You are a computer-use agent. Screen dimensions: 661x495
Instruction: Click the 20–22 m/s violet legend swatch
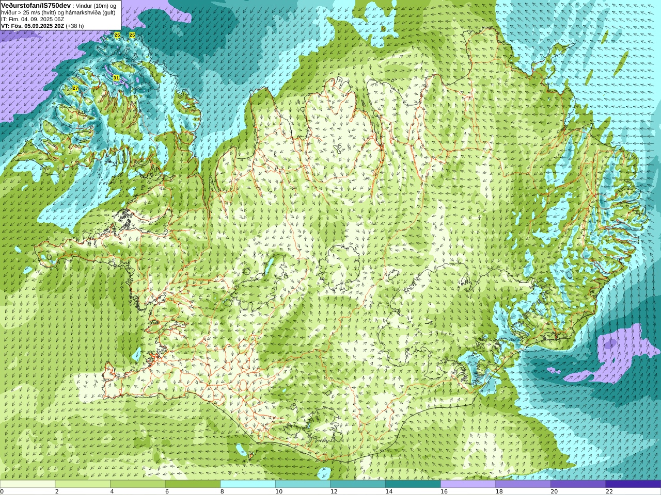(578, 484)
